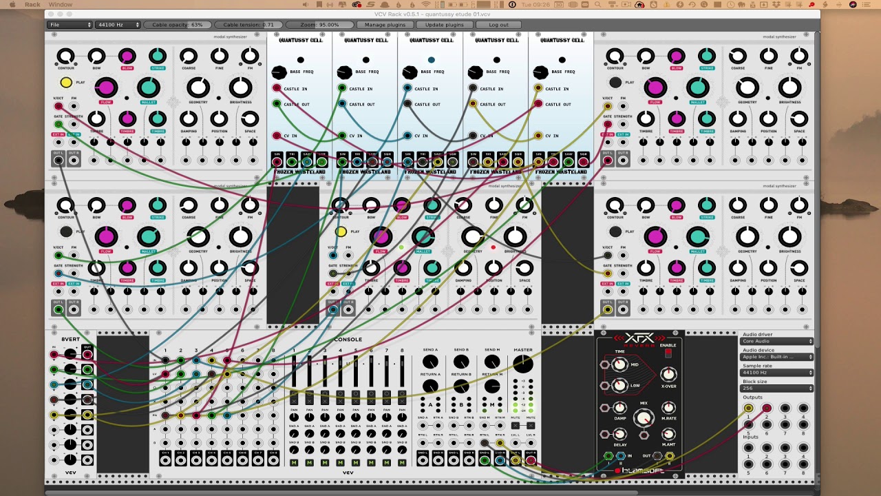Toggle the yellow PLAY button on top-left modal synthesizer
881x496 pixels.
pos(66,83)
